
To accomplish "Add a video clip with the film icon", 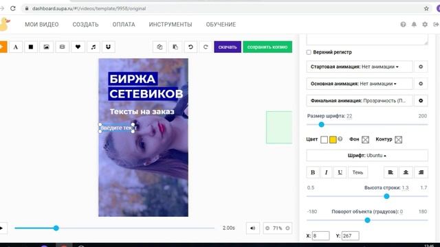I will (62, 47).
